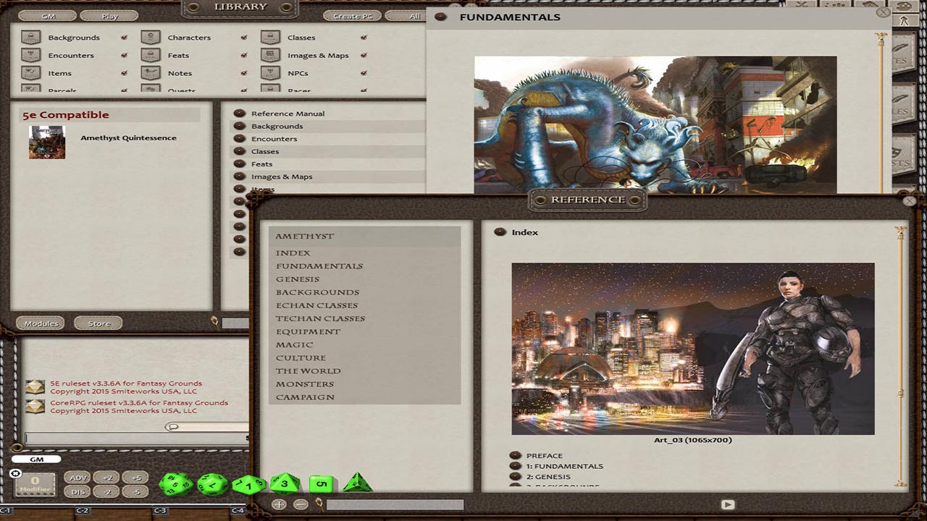Expand the Reference Manual entry
This screenshot has height=521, width=927.
(x=239, y=113)
